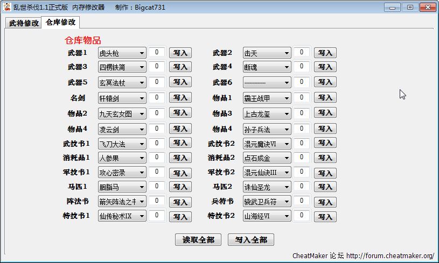This screenshot has height=263, width=439.
Task: Click quantity input beside 军技书2
Action: [x=302, y=172]
